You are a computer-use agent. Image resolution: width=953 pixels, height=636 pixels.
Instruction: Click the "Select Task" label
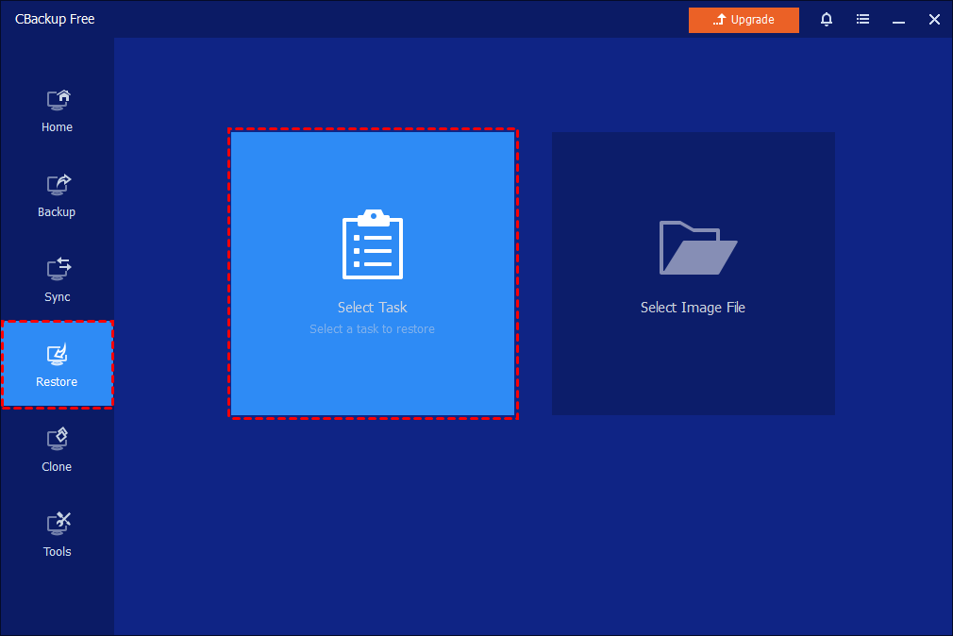[x=373, y=308]
